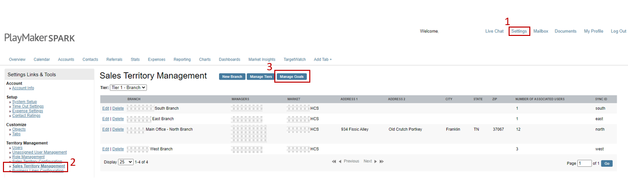Screen dimensions: 628x181
Task: Click Add Tab +
Action: (x=323, y=60)
